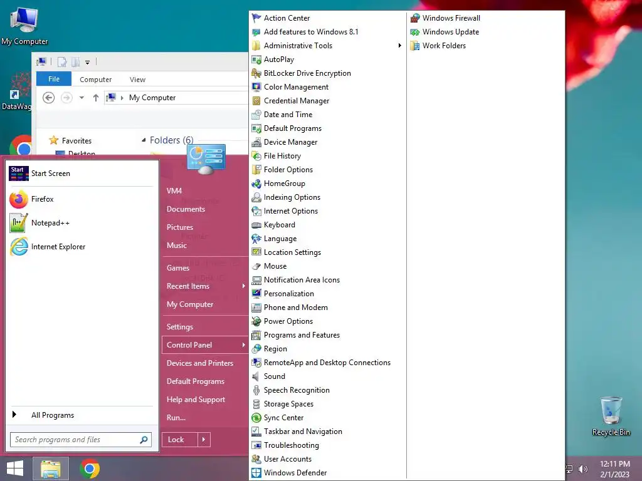Expand Administrative Tools submenu arrow
Image resolution: width=642 pixels, height=481 pixels.
tap(399, 45)
